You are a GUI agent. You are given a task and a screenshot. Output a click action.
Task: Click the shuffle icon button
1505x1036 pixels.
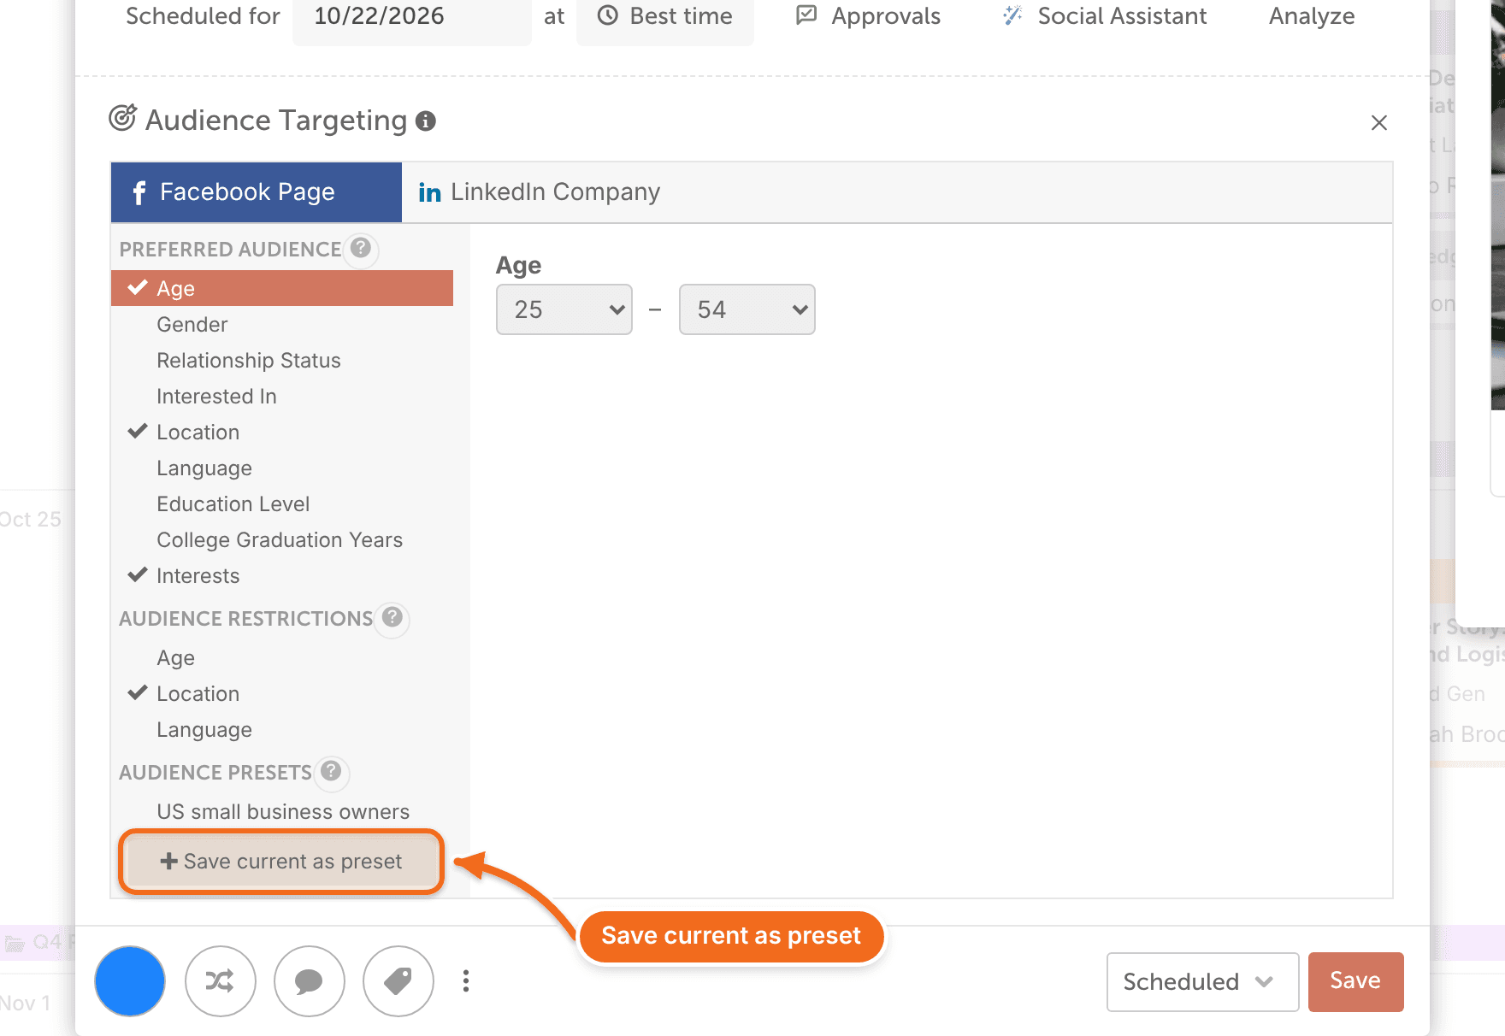[x=221, y=981]
